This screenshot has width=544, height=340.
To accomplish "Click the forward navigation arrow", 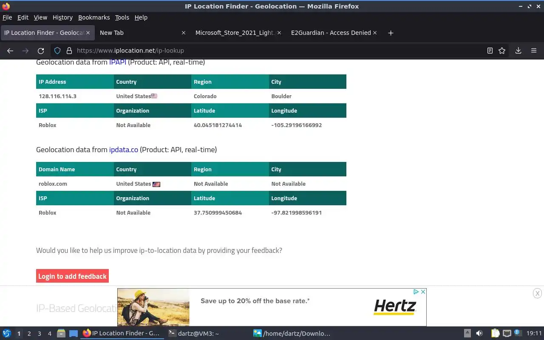I will point(25,51).
